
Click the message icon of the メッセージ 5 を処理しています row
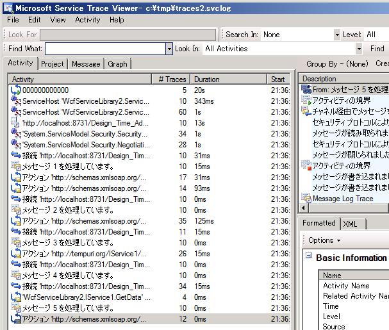tap(16, 308)
